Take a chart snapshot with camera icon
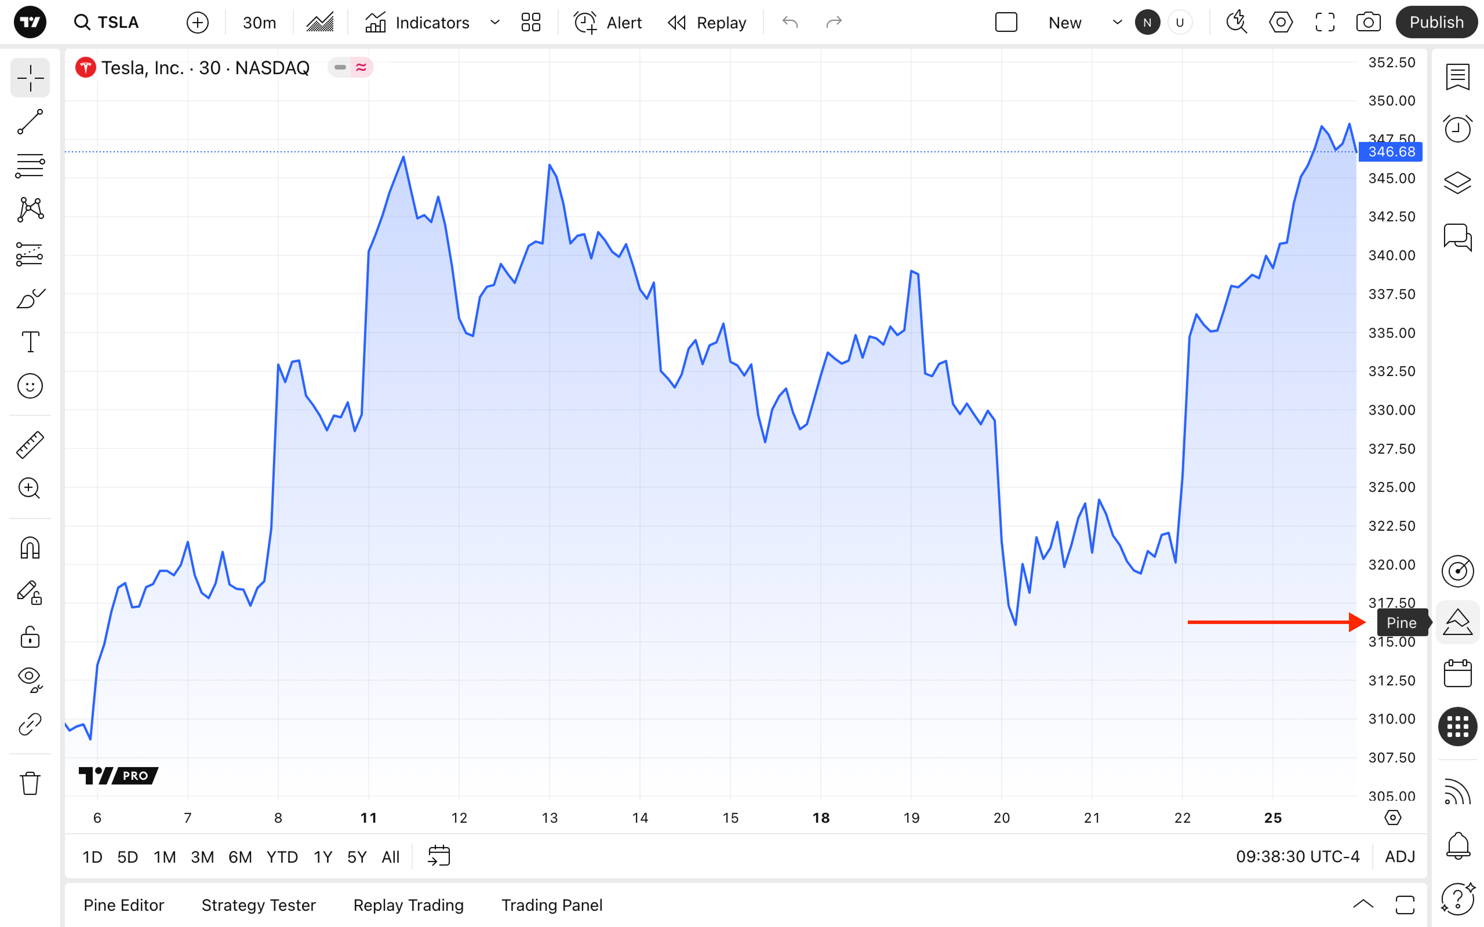This screenshot has width=1484, height=927. point(1368,23)
